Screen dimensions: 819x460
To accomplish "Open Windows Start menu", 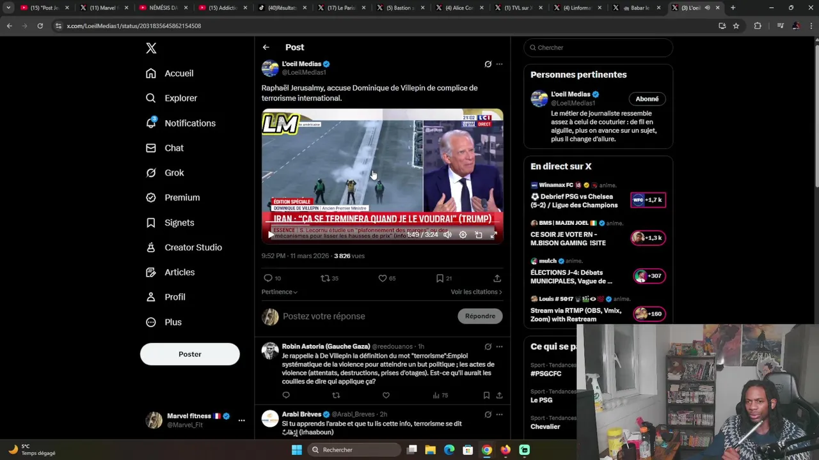I will point(296,450).
